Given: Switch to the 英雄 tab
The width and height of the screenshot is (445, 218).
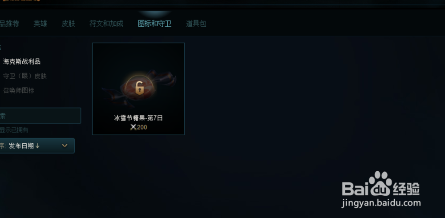Looking at the screenshot, I should 40,24.
